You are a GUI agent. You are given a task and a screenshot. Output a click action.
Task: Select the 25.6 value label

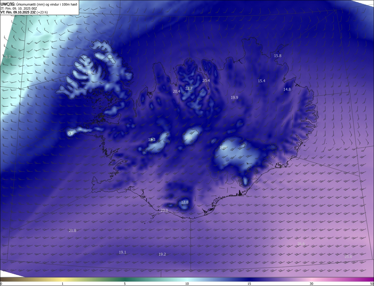pos(348,256)
